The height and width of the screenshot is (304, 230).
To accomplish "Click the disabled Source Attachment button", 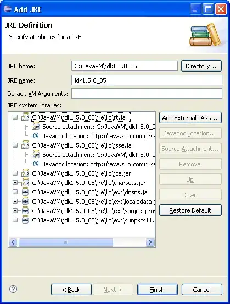I will (x=190, y=149).
